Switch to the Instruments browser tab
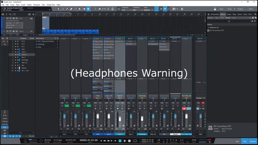Image resolution: width=258 pixels, height=145 pixels. pos(215,14)
